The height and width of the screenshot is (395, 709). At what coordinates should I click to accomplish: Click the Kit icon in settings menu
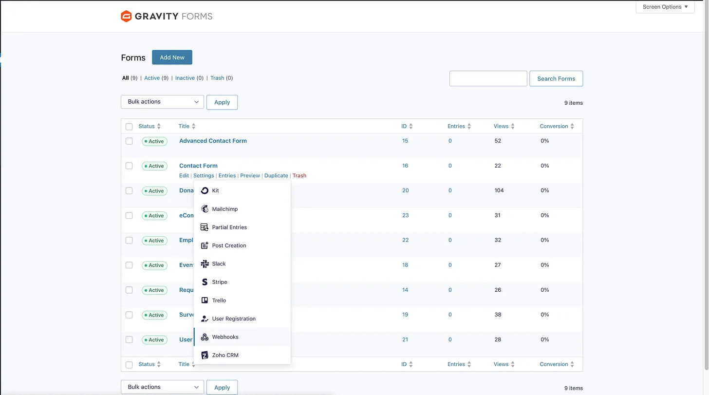point(205,190)
